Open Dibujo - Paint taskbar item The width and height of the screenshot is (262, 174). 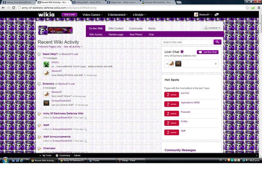tap(131, 161)
